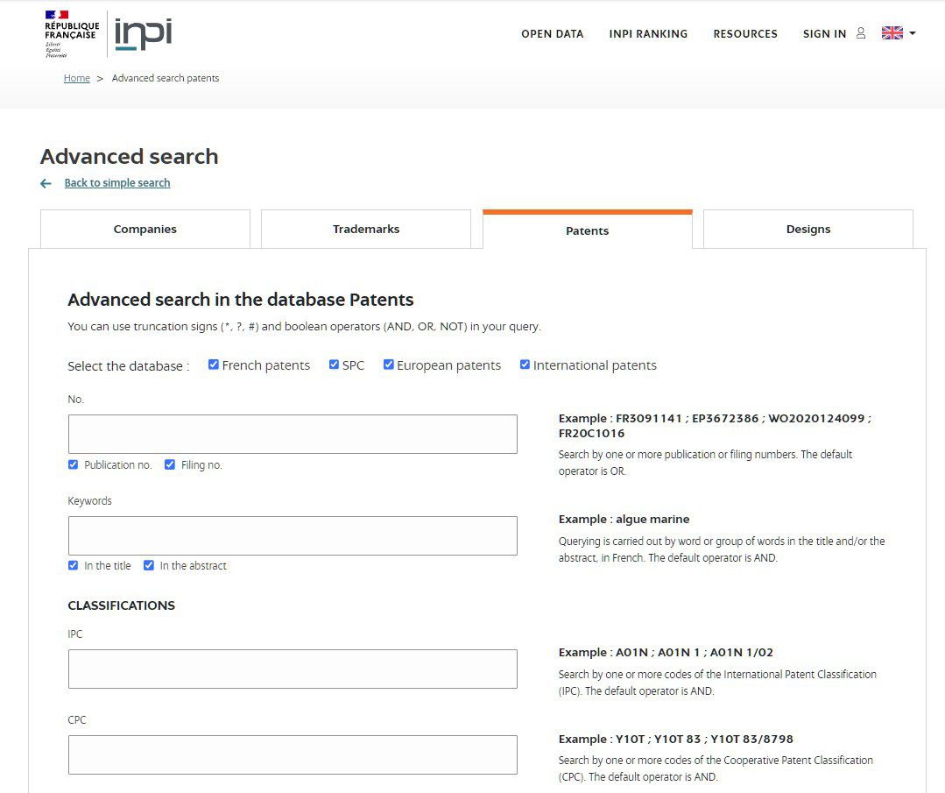Open the RESOURCES menu
Image resolution: width=945 pixels, height=793 pixels.
[745, 34]
